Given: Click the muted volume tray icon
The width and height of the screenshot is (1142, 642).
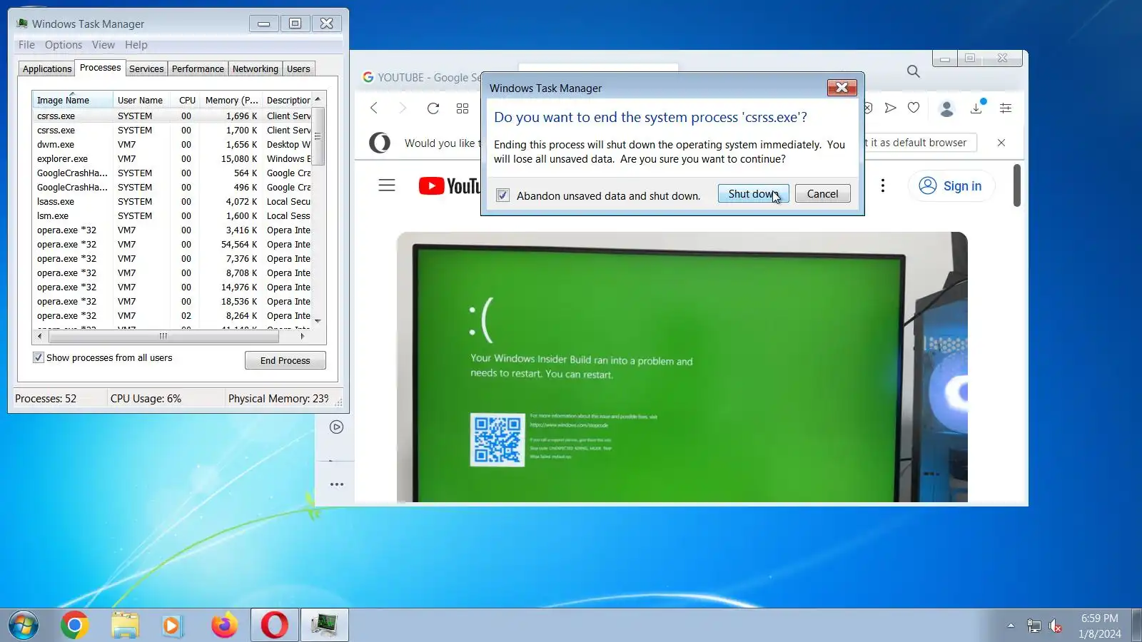Looking at the screenshot, I should (1056, 626).
